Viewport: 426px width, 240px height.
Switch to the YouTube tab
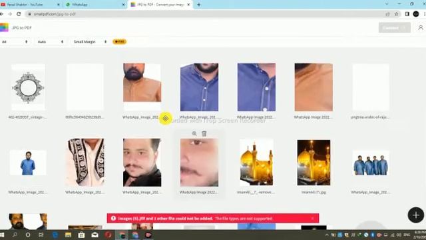[30, 5]
